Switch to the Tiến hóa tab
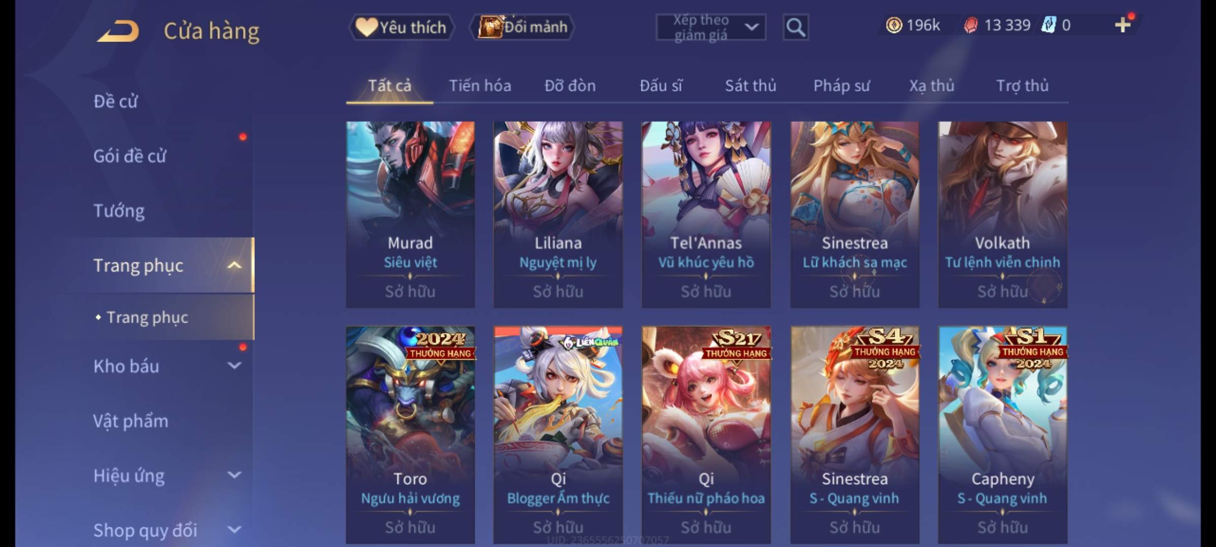The height and width of the screenshot is (547, 1216). 480,86
